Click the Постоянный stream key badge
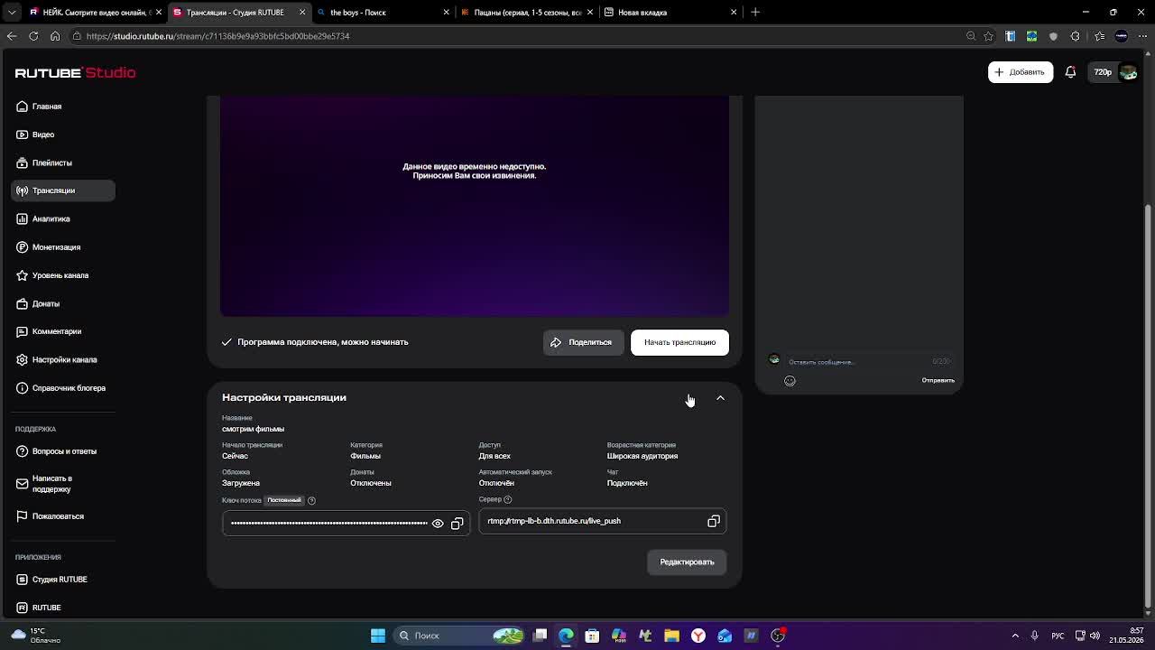The width and height of the screenshot is (1155, 650). pyautogui.click(x=283, y=500)
